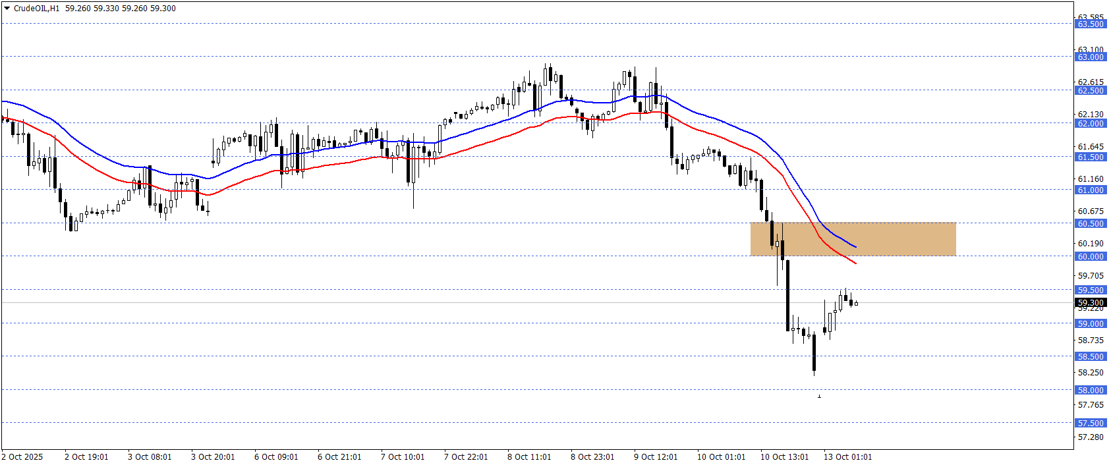Click the 58.500 price level label

(x=1090, y=357)
